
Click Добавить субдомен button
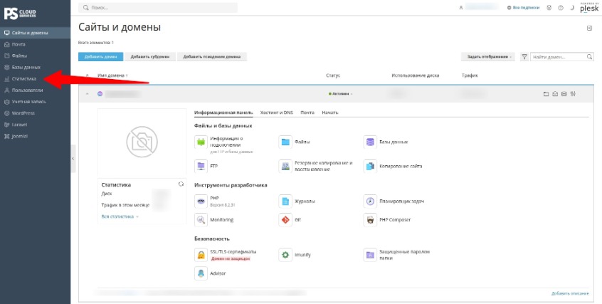coord(149,57)
